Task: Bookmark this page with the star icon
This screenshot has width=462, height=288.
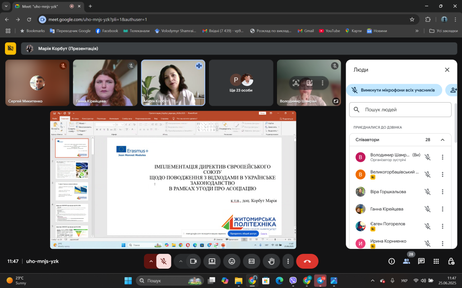Action: coord(412,19)
